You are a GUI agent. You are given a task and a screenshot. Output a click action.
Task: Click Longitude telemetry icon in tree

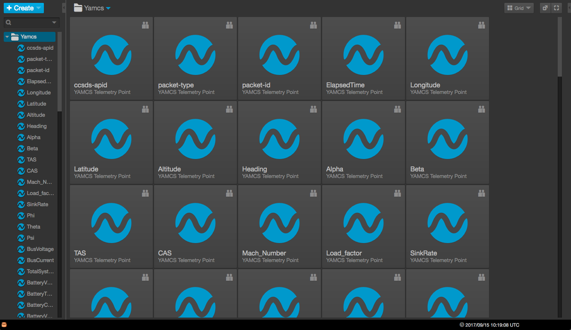(x=21, y=93)
